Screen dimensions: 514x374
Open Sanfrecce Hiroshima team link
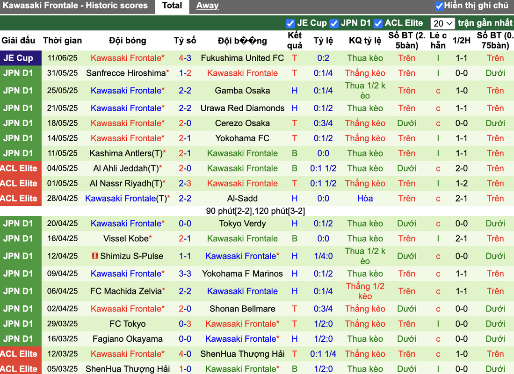tap(126, 73)
